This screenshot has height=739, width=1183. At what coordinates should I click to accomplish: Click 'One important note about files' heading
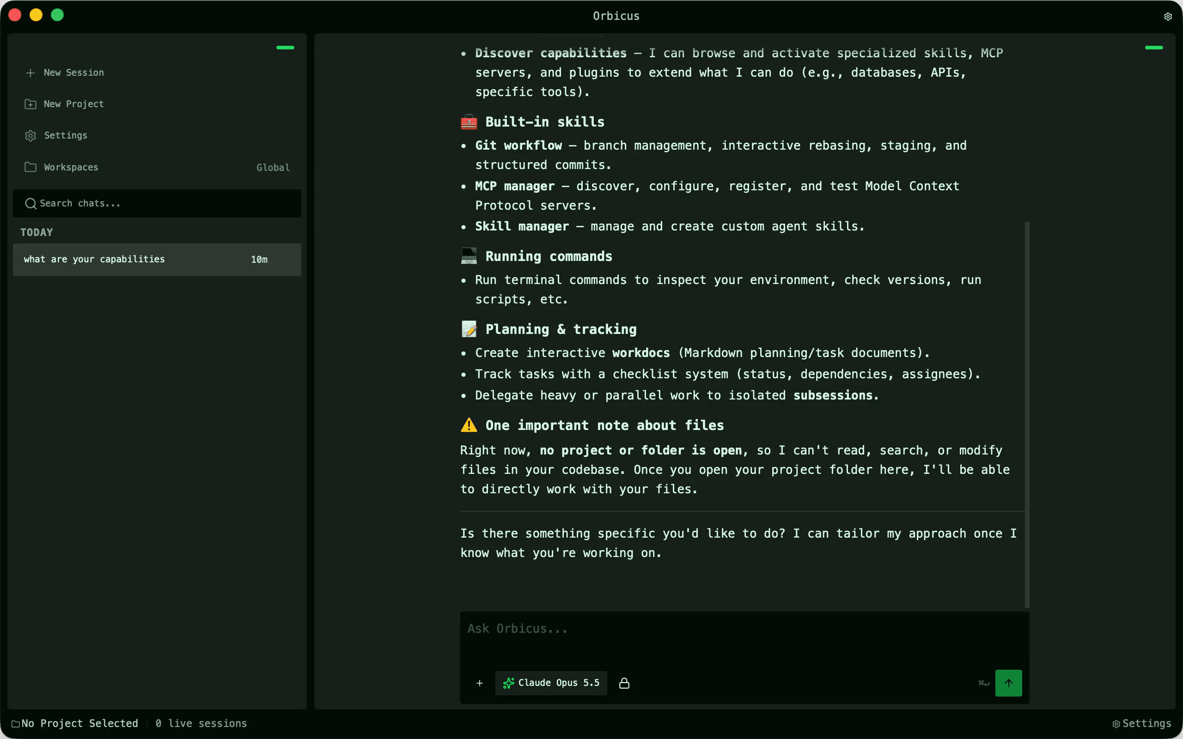pos(604,425)
